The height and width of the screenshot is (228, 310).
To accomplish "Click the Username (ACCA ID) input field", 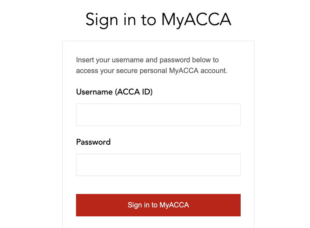I will coord(158,115).
